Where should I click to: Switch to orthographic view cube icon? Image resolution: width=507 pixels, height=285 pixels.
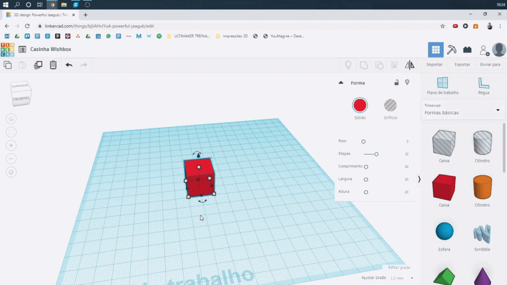coord(11,172)
